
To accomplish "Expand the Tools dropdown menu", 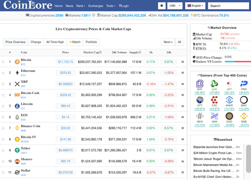I will coord(111,6).
